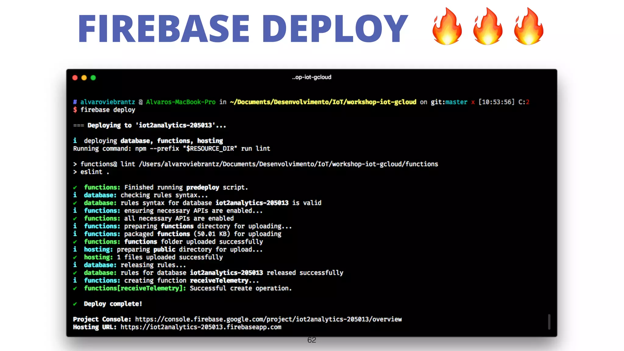Open the Project Console URL link
624x351 pixels.
(x=268, y=319)
